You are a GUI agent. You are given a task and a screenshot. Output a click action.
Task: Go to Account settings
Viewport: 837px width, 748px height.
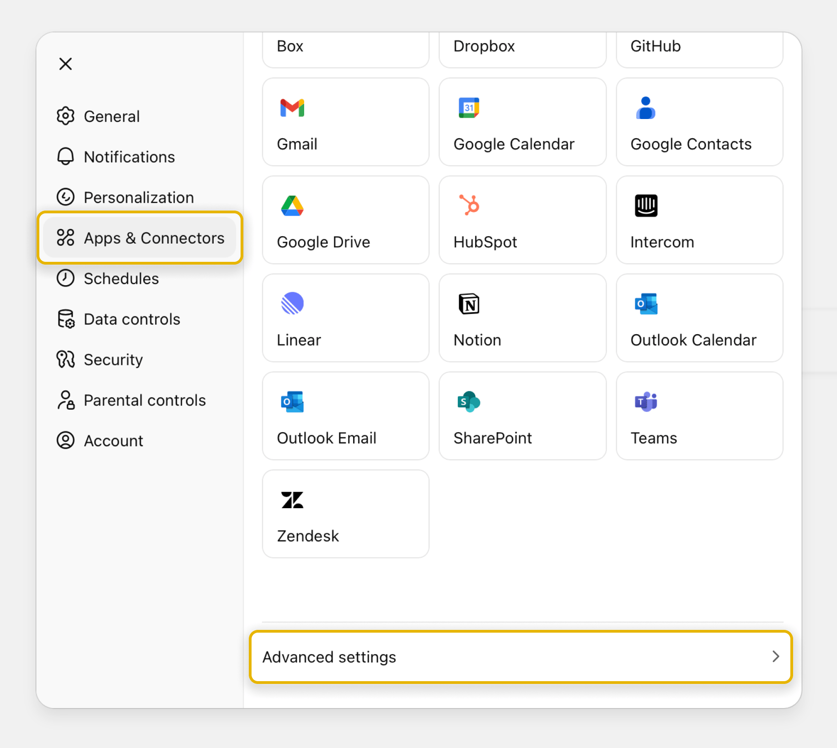coord(113,440)
